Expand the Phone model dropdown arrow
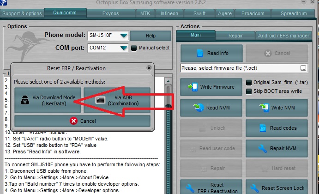Screen dimensions: 319x194 click(x=123, y=36)
